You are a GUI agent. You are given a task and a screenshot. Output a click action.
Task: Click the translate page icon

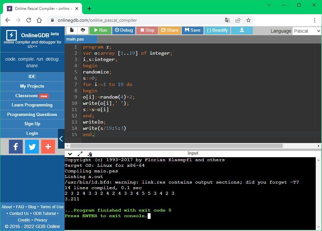(x=227, y=20)
